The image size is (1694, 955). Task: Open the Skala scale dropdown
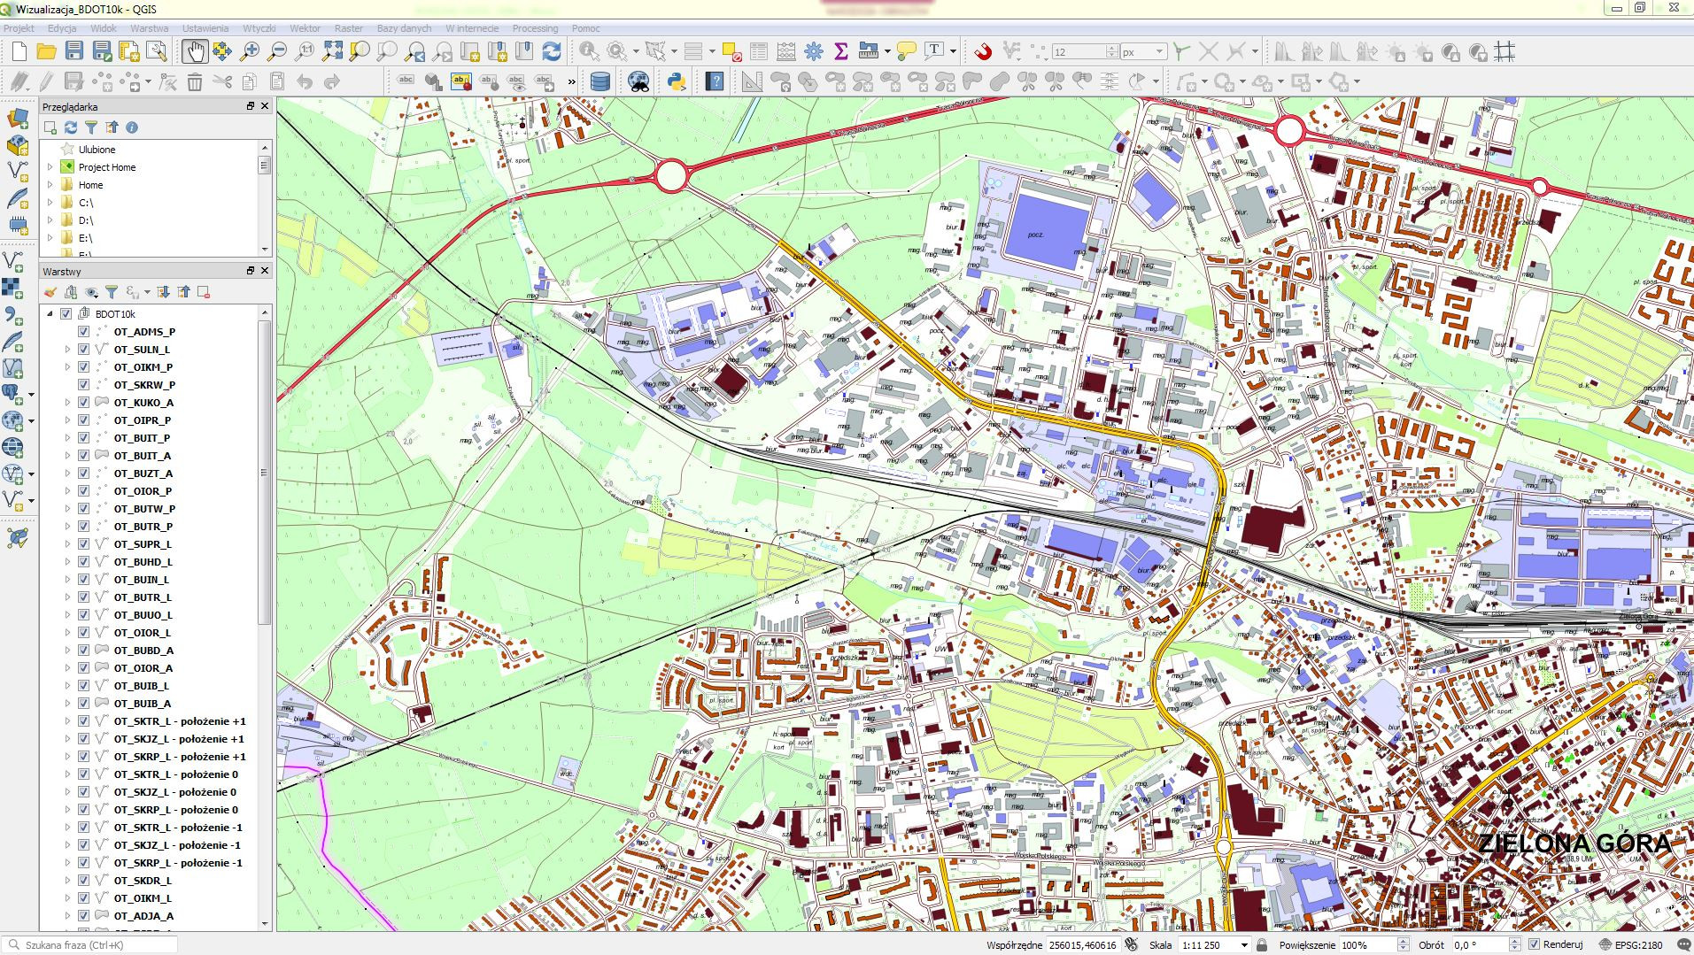click(x=1244, y=944)
